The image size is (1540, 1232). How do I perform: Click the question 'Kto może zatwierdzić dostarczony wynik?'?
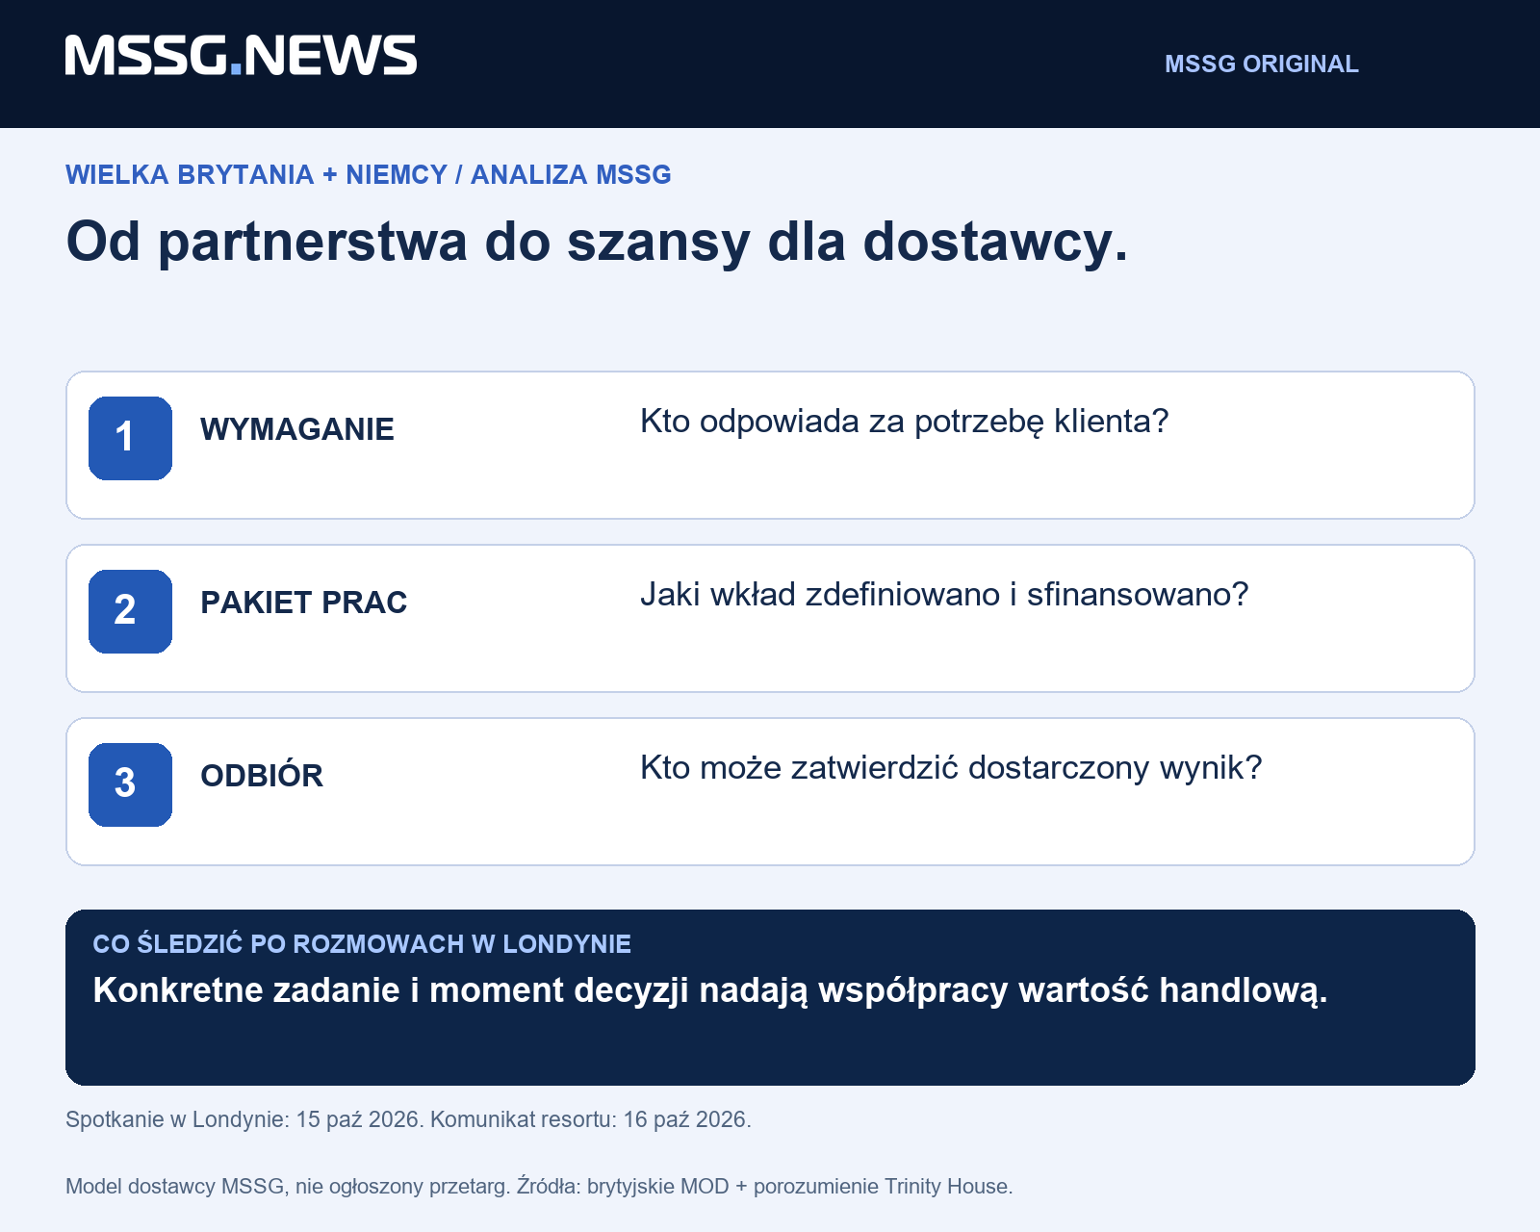(951, 768)
